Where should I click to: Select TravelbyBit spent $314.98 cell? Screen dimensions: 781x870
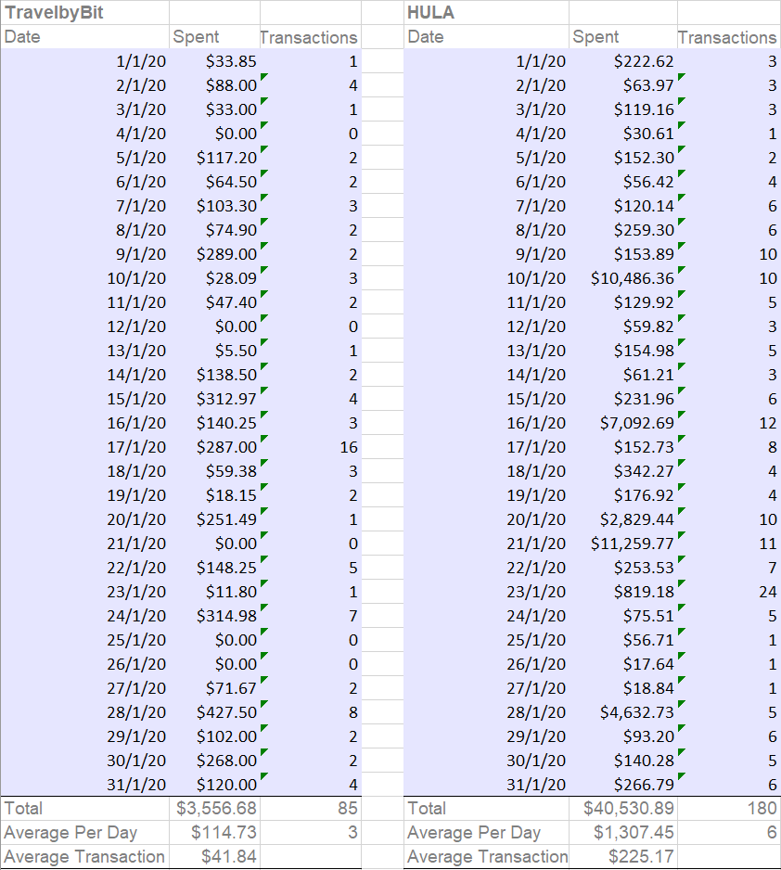(x=214, y=616)
